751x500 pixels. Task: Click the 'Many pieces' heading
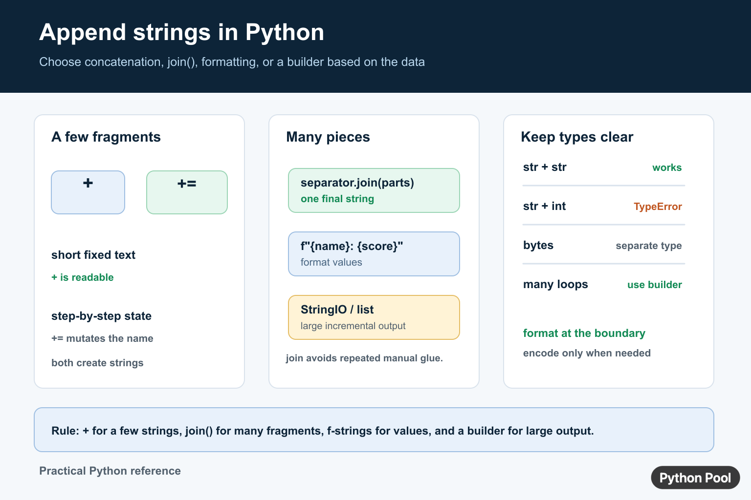[328, 137]
